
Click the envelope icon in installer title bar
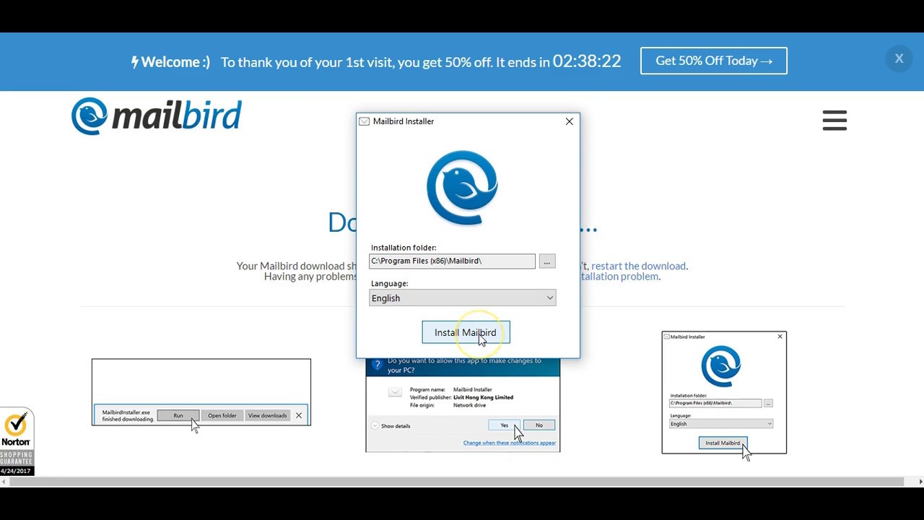point(365,121)
